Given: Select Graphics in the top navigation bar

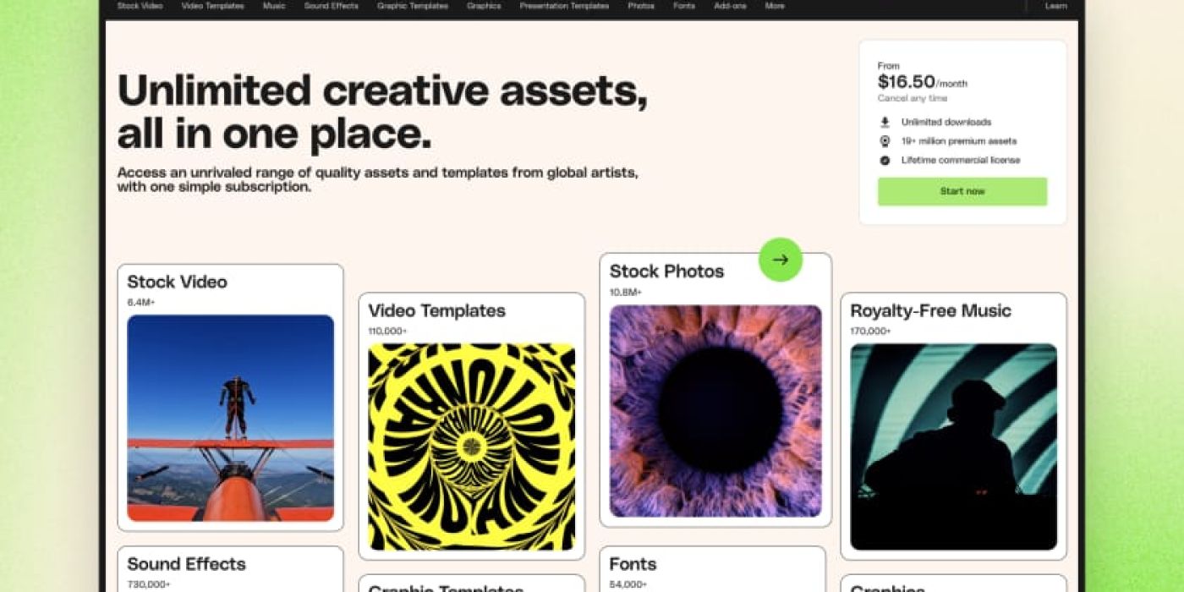Looking at the screenshot, I should [484, 6].
